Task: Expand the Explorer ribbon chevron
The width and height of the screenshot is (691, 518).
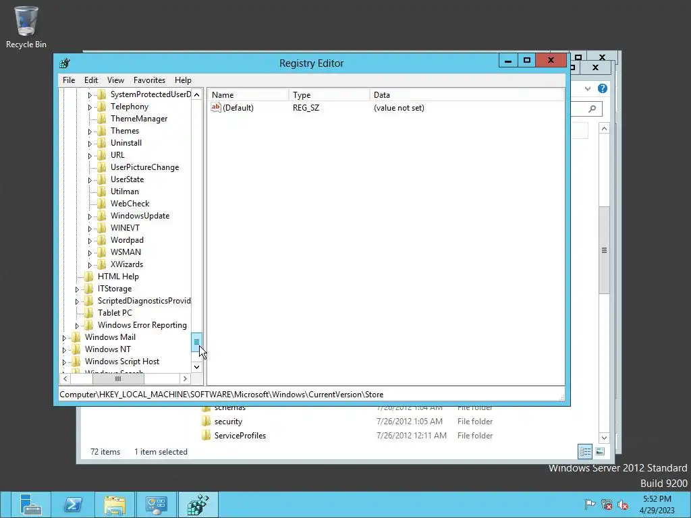Action: [x=588, y=88]
